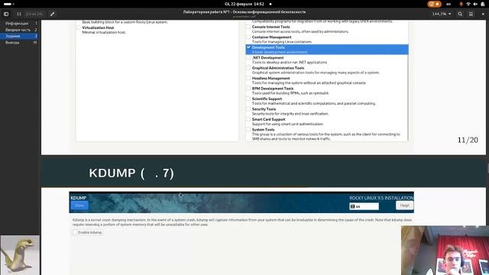489x275 pixels.
Task: Check the RPM Development Tools checkbox
Action: tap(248, 89)
